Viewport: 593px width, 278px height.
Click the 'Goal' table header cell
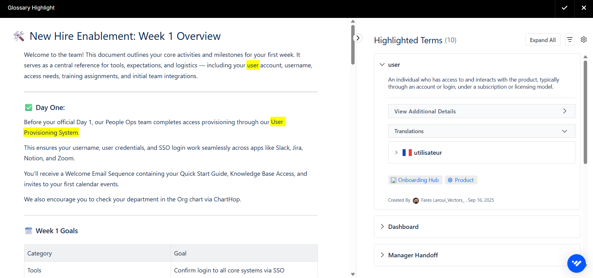(244, 253)
